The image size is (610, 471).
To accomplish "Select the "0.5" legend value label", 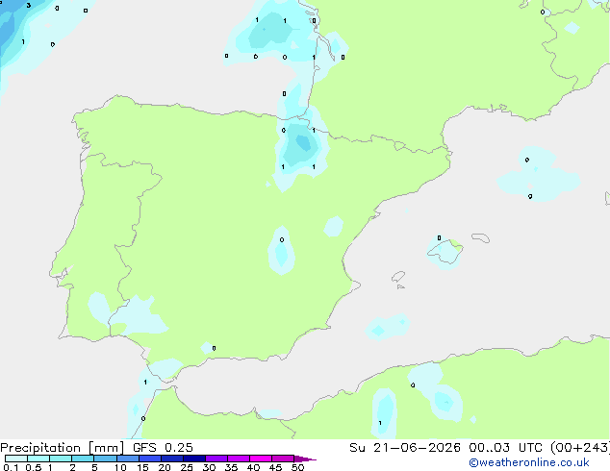I will (x=34, y=467).
